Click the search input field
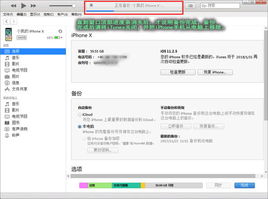The image size is (268, 199). 220,6
